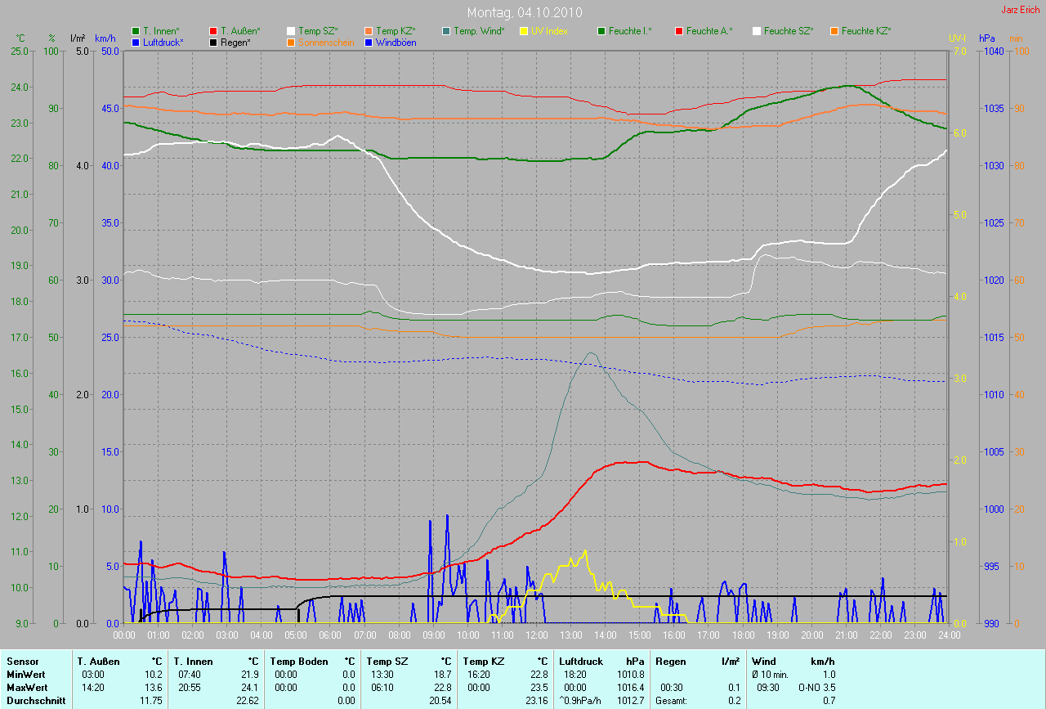Click the Montag, 04.10.2010 date title
This screenshot has width=1046, height=709.
click(x=522, y=12)
